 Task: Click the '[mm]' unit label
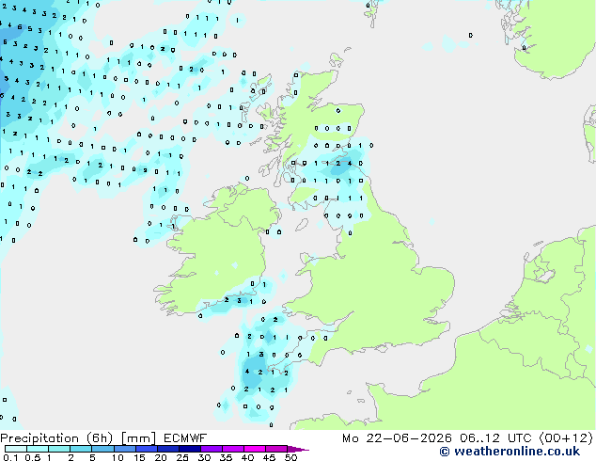138,438
